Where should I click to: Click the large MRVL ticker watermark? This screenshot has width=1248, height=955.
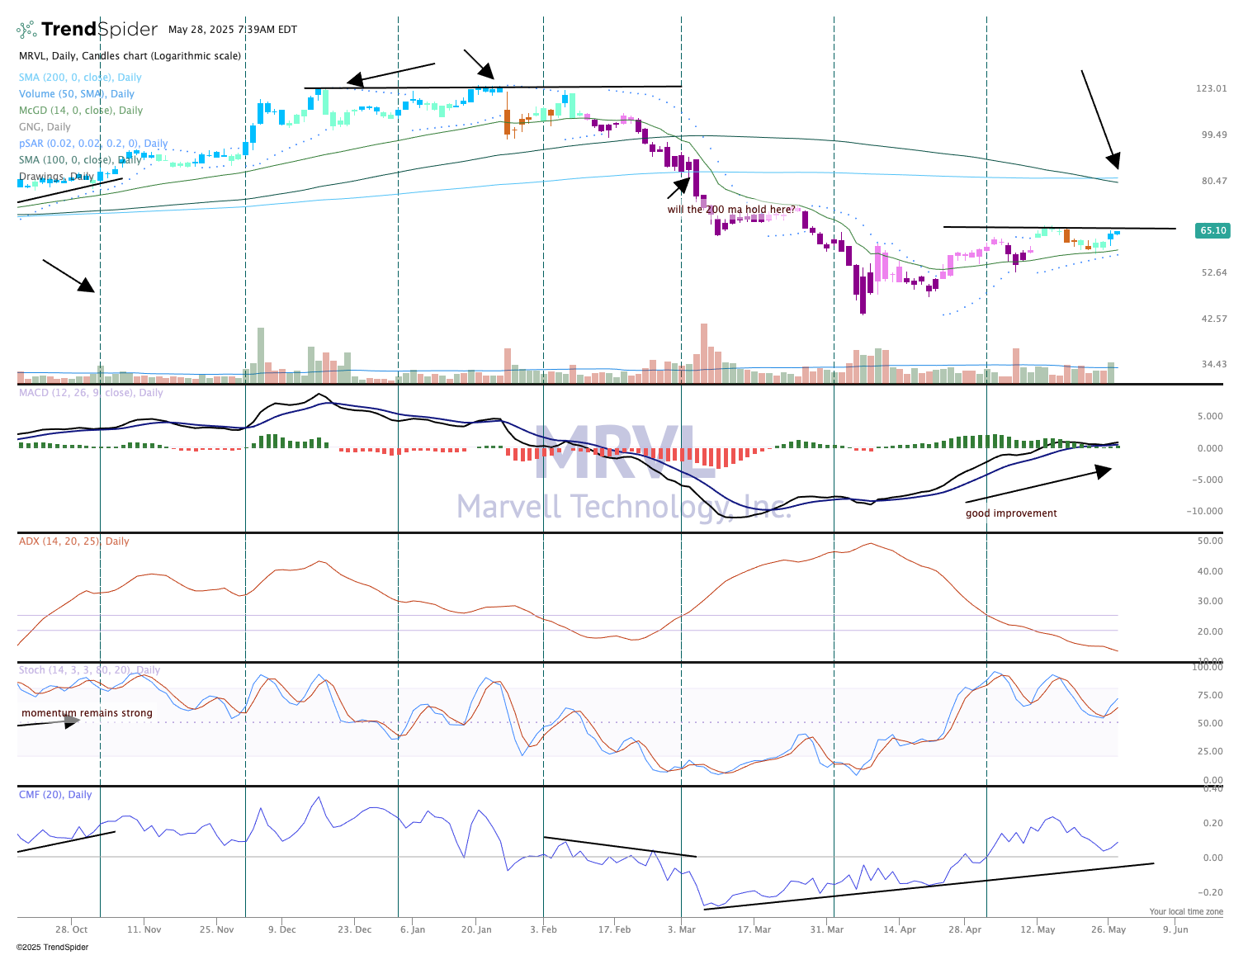pyautogui.click(x=623, y=453)
